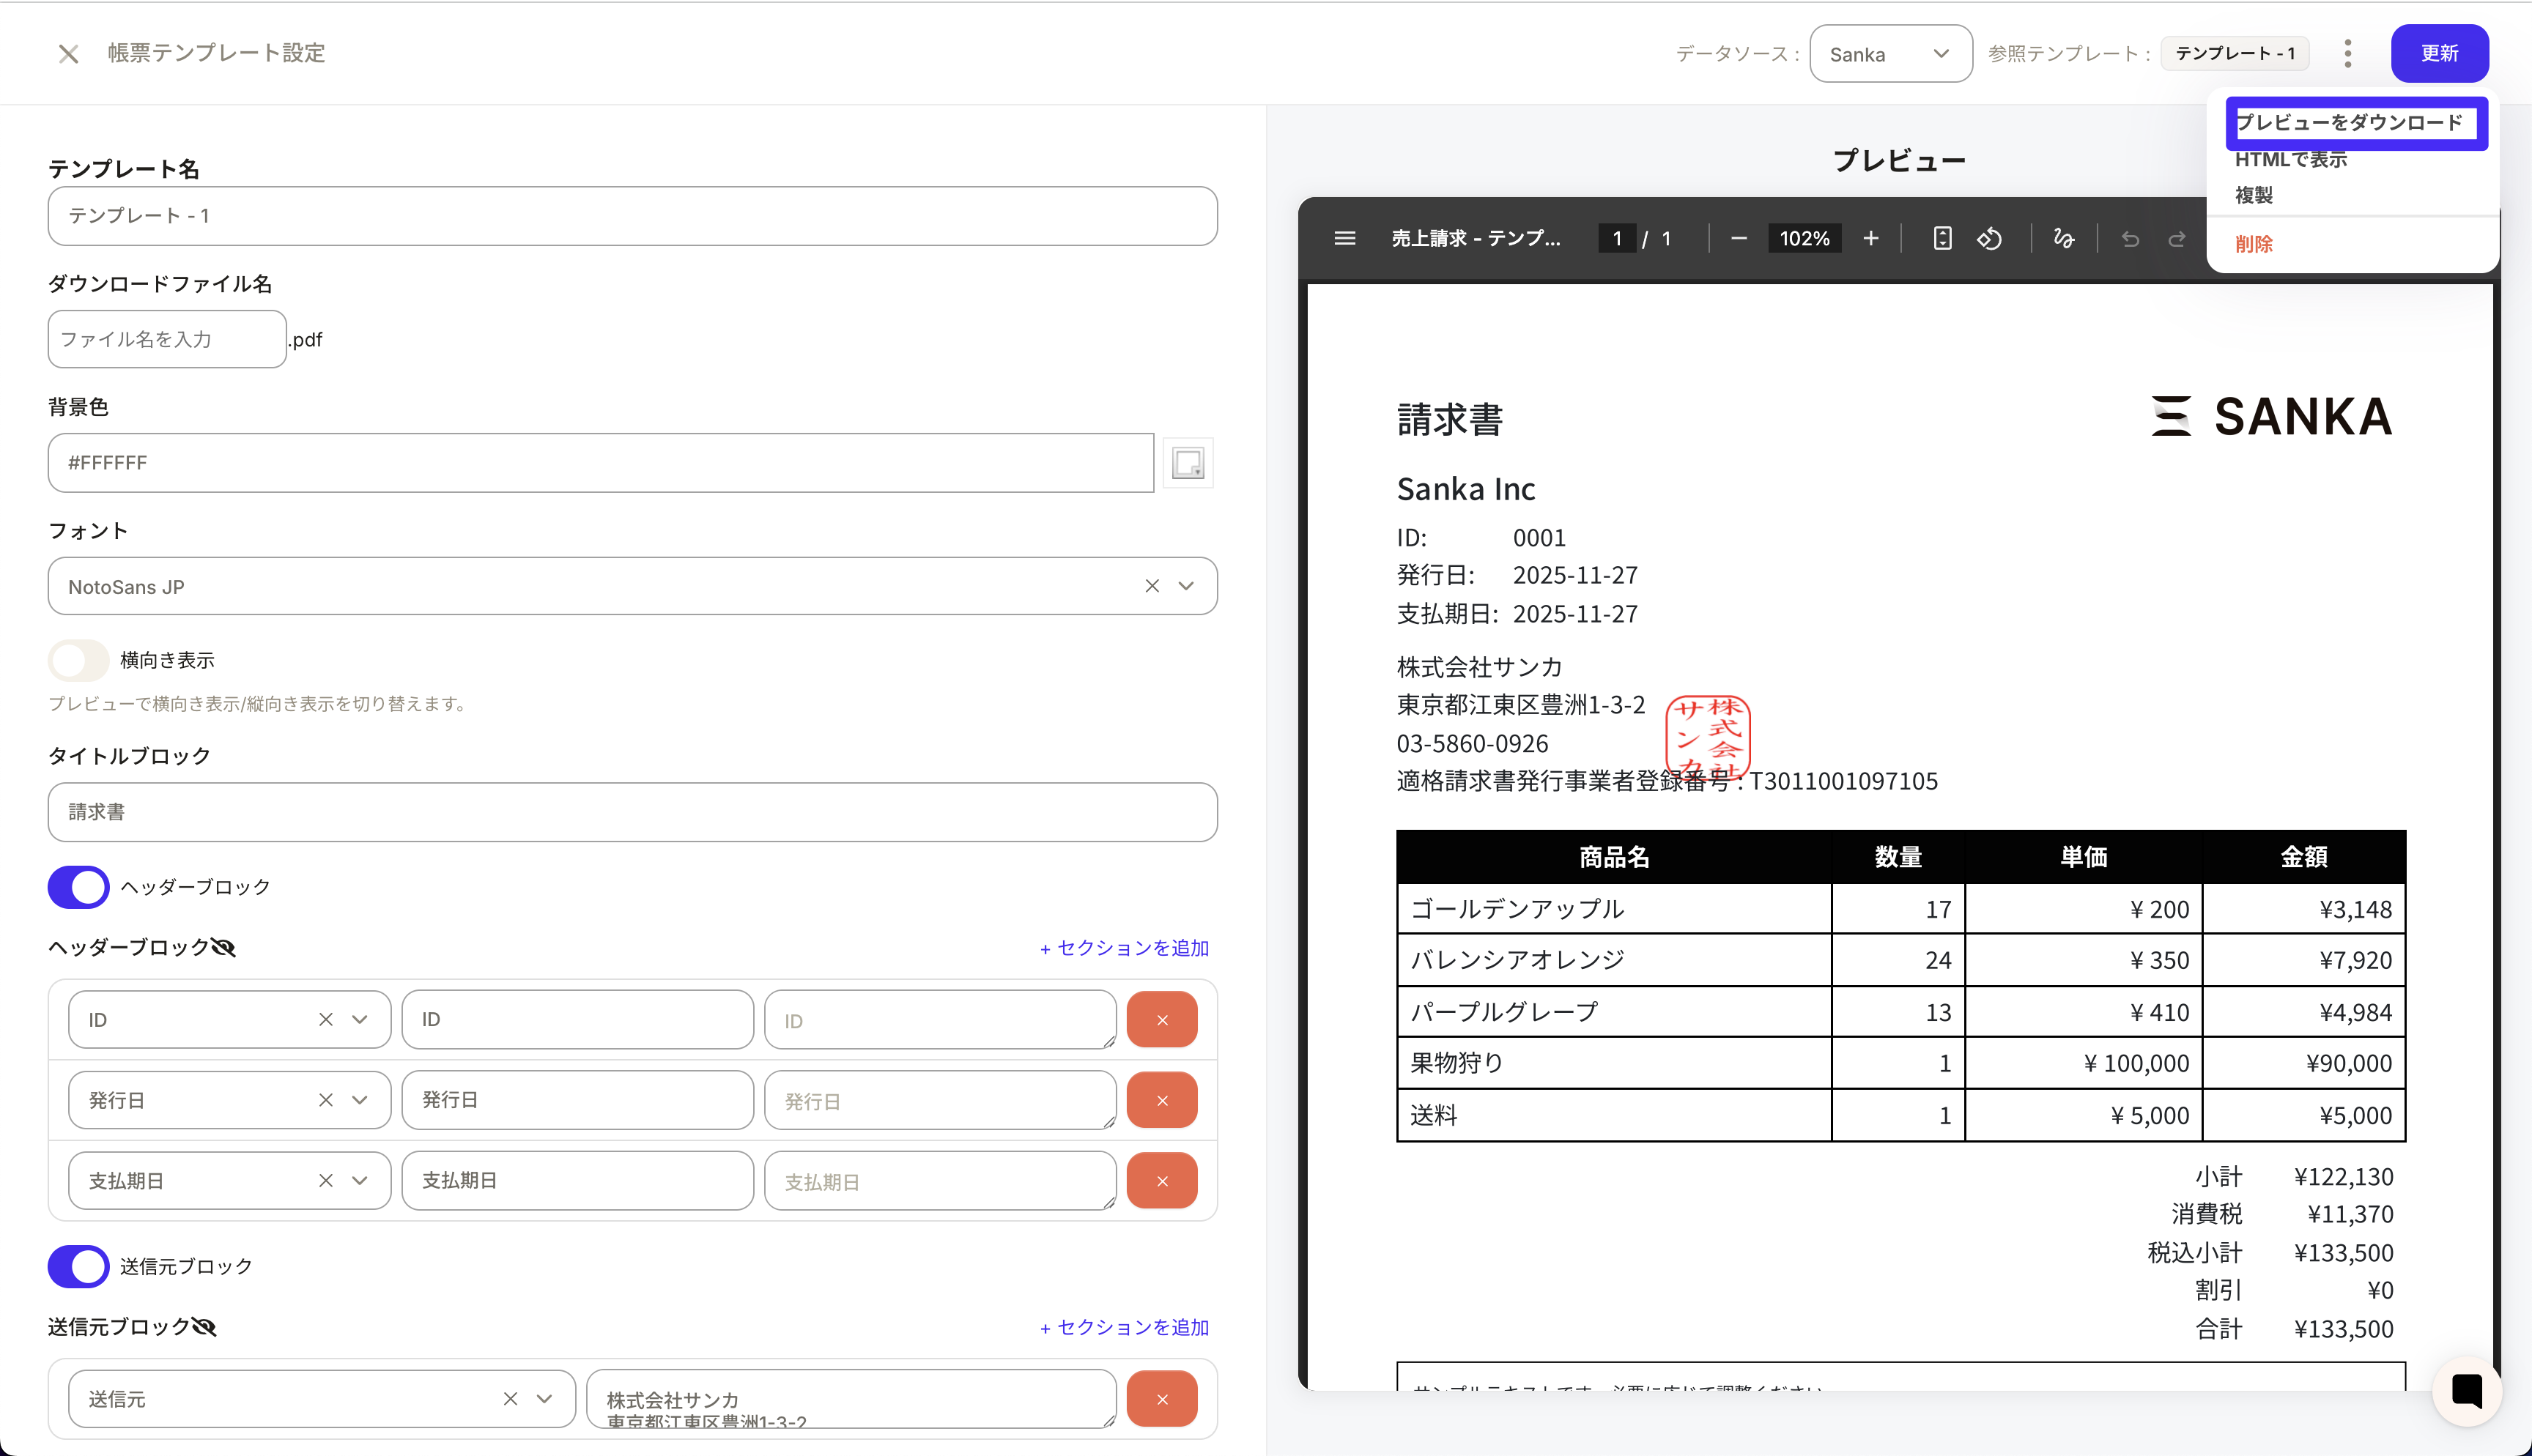Choose 削除 in the options menu
2532x1456 pixels.
[2254, 244]
